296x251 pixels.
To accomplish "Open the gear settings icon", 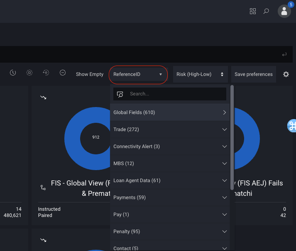I will click(286, 74).
